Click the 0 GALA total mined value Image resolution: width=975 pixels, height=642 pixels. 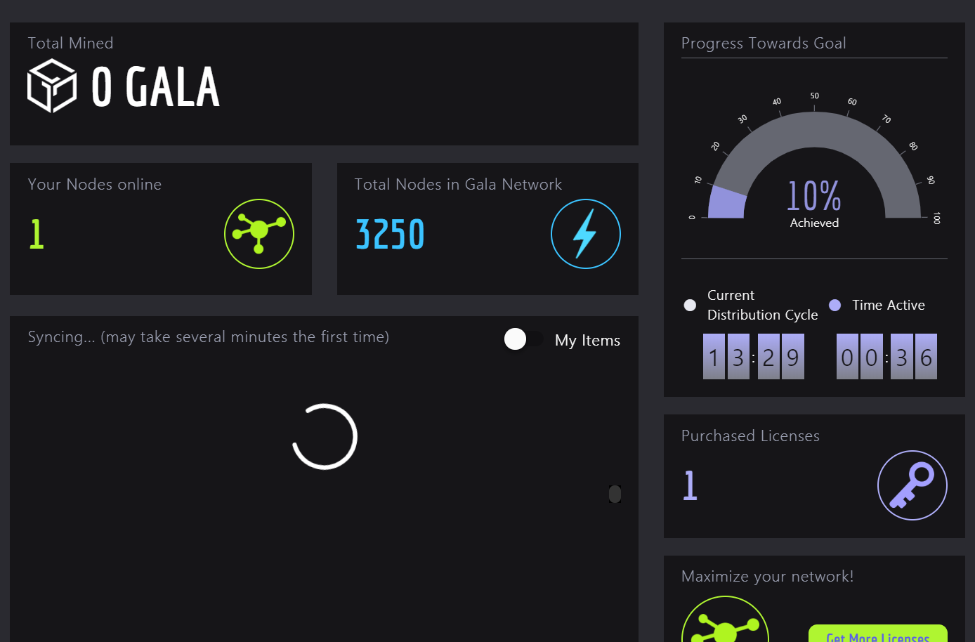click(155, 87)
